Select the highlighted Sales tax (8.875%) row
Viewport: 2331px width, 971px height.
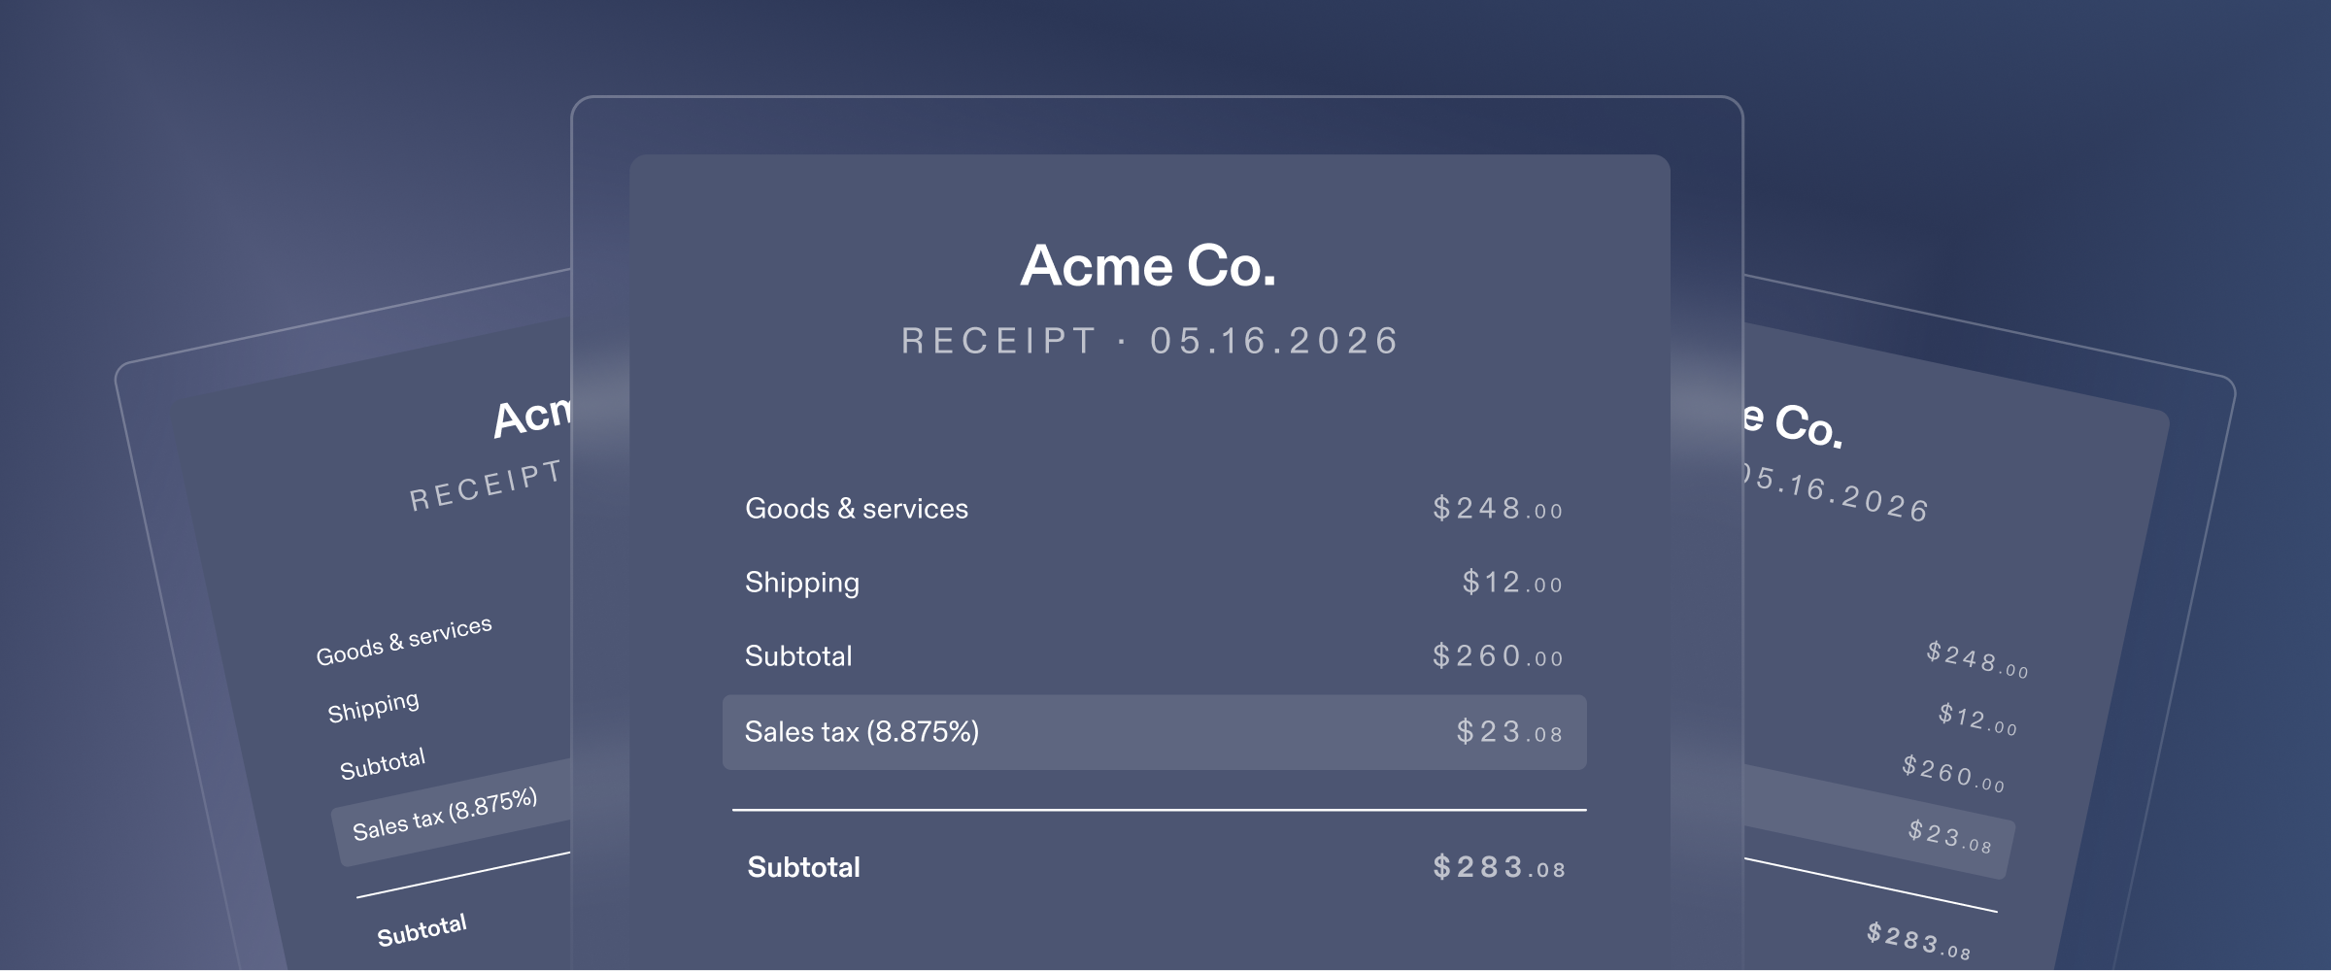[x=1155, y=732]
